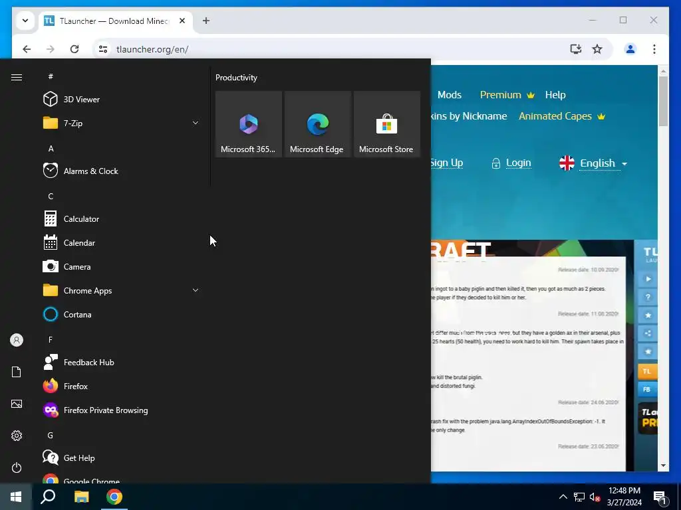Open the Chrome tab search dropdown

click(x=25, y=21)
